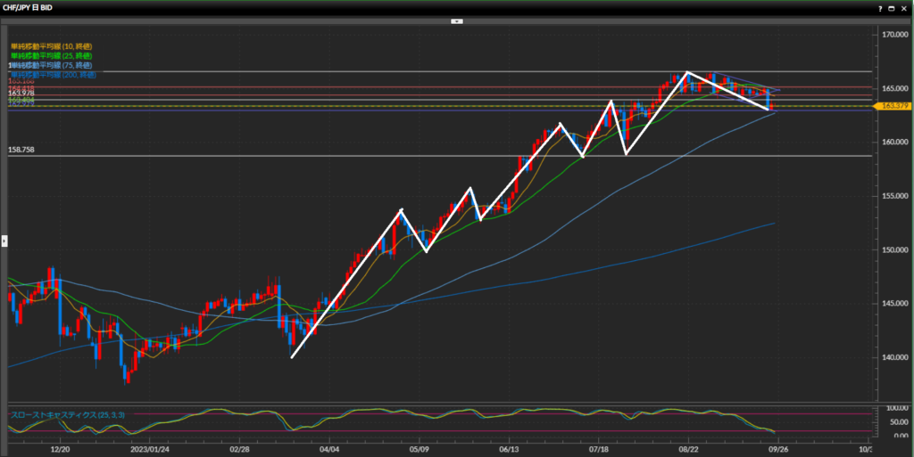This screenshot has height=457, width=914.
Task: Select the 25-period moving average label
Action: [x=51, y=56]
